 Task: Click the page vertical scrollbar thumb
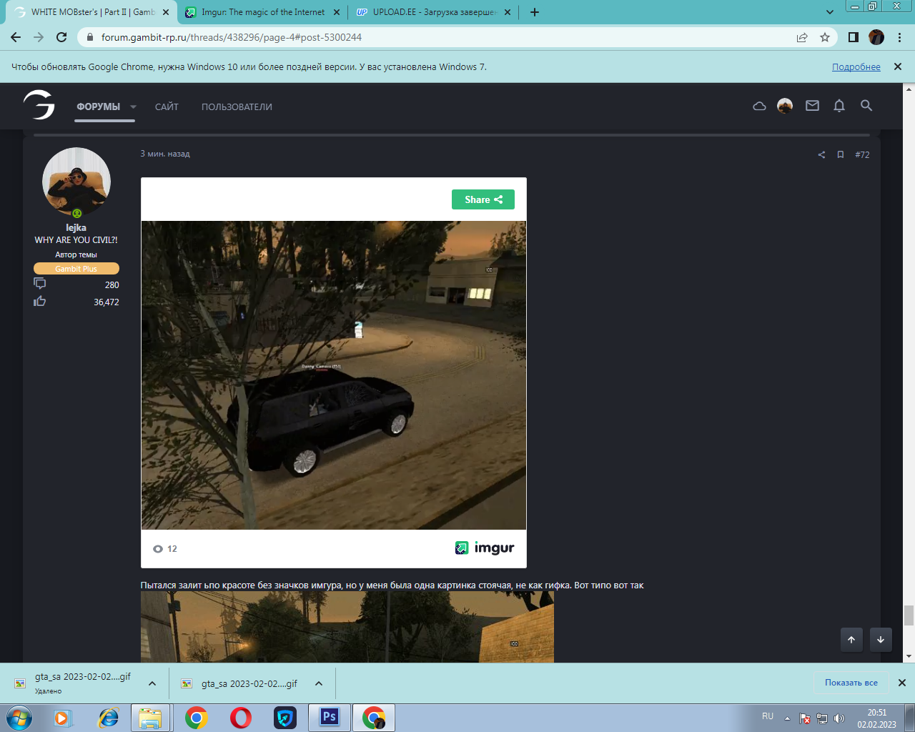[x=909, y=615]
